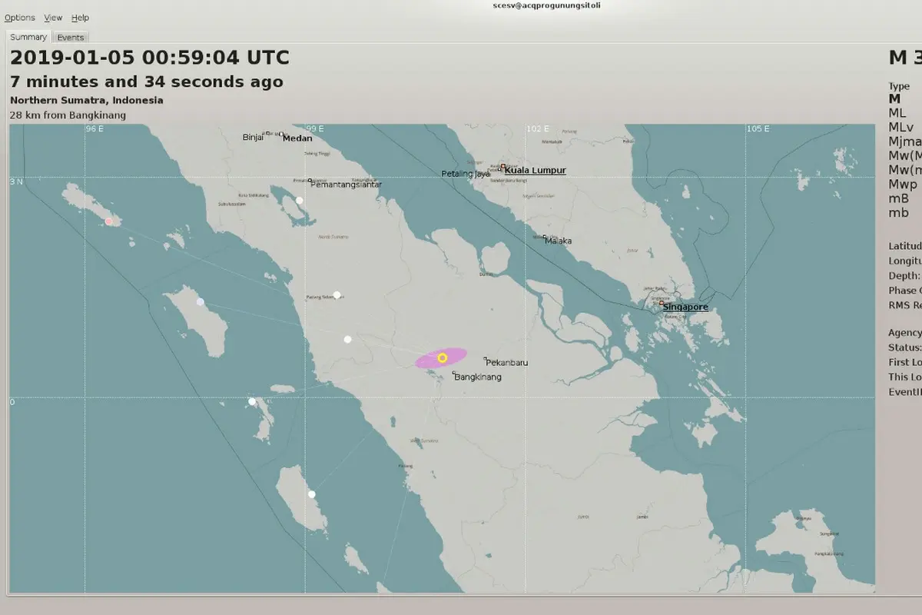Click the Agency label in the side panel

coord(905,333)
